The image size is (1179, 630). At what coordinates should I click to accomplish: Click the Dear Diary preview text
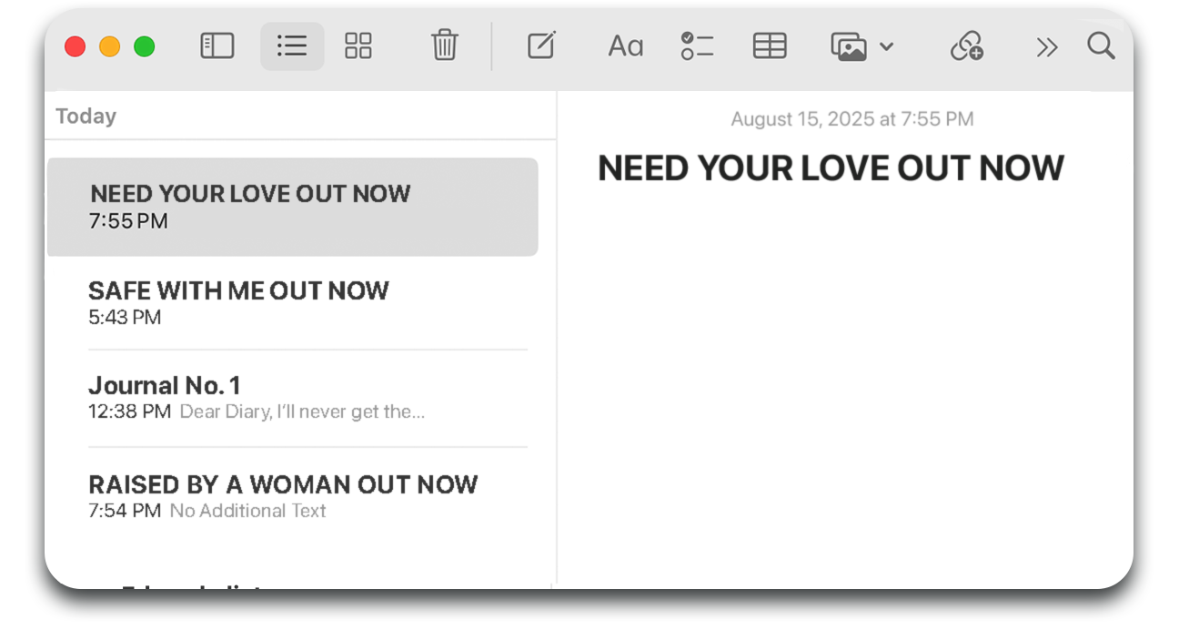[x=302, y=412]
